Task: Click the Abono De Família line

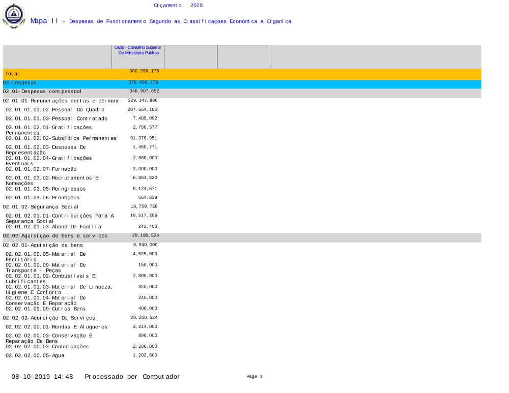Action: coord(53,227)
